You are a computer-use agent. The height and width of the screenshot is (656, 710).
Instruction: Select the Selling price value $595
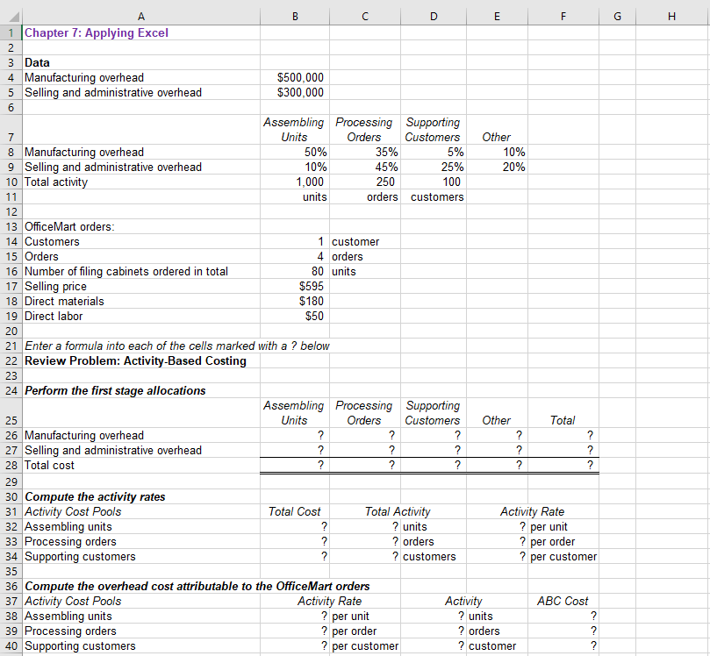point(294,286)
